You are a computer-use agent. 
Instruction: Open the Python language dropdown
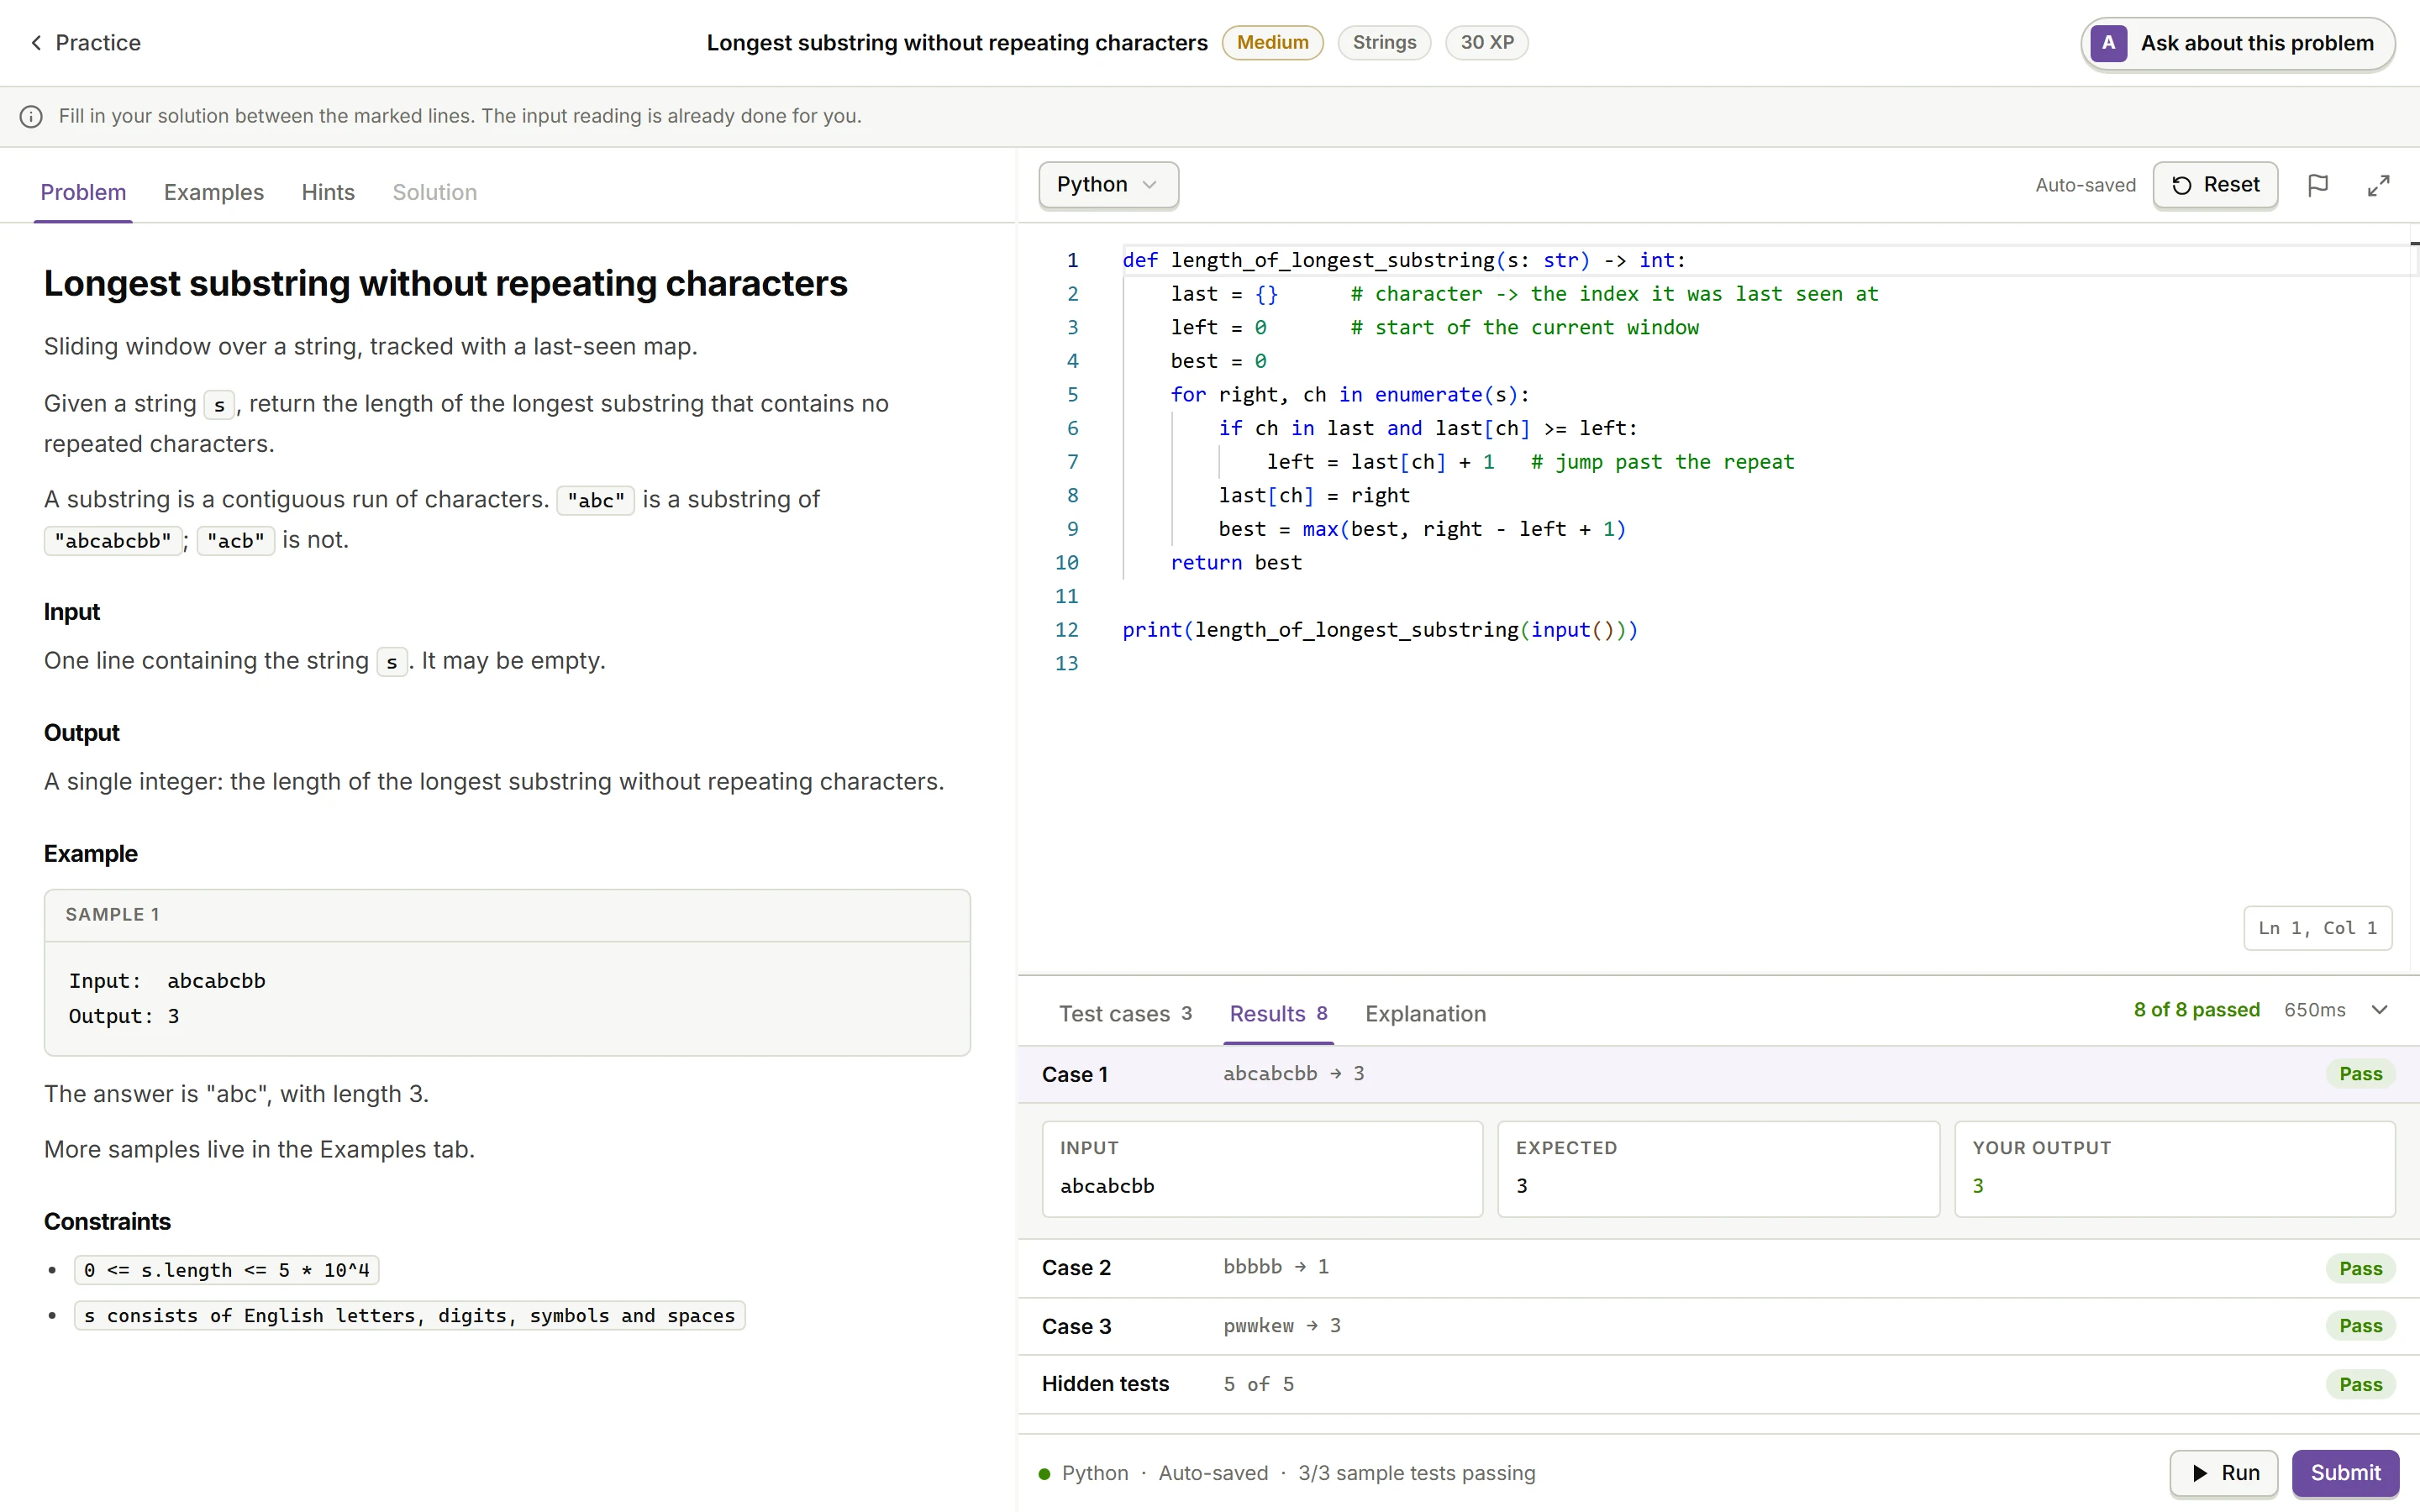1108,185
